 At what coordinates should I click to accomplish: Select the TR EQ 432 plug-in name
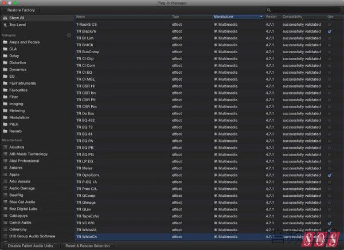85,120
